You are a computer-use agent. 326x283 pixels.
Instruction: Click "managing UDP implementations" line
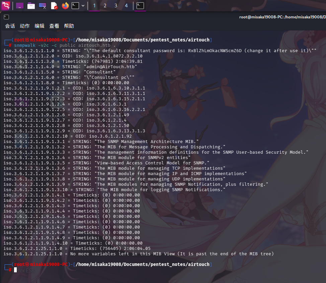[160, 179]
